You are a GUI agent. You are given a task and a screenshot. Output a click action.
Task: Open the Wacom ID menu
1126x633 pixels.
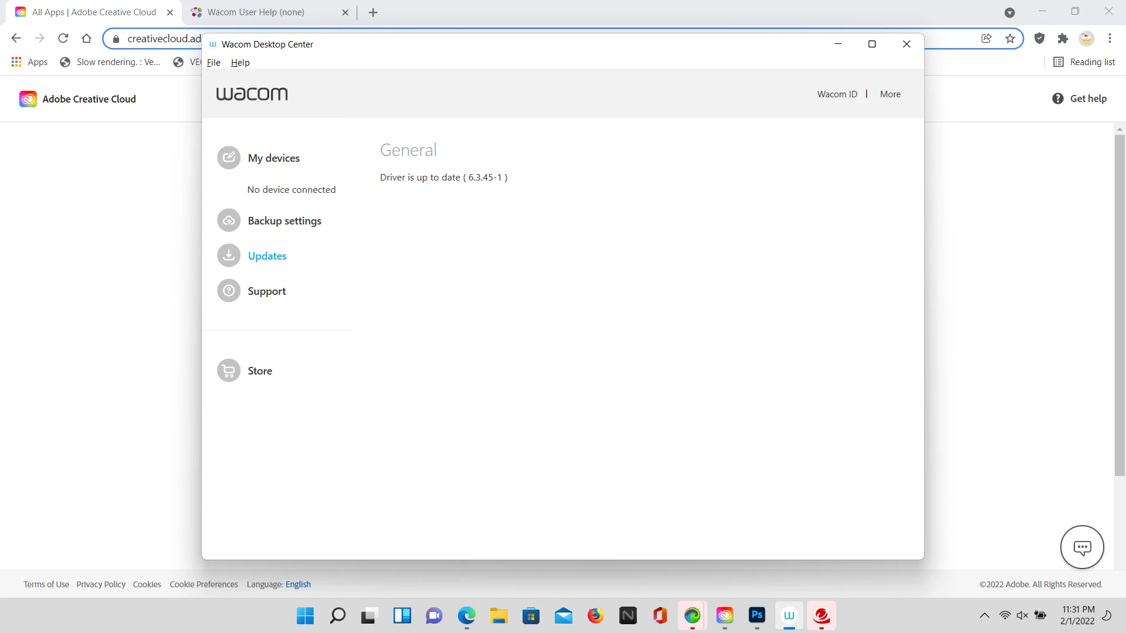pos(837,94)
